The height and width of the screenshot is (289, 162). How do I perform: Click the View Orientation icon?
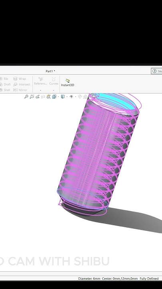click(54, 97)
